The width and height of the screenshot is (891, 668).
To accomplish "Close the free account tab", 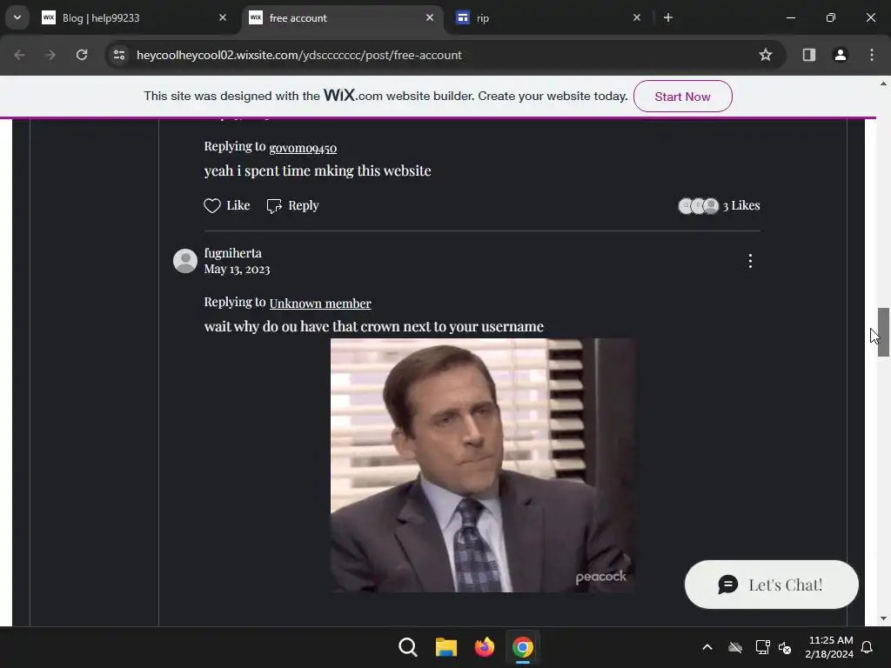I will pyautogui.click(x=430, y=18).
